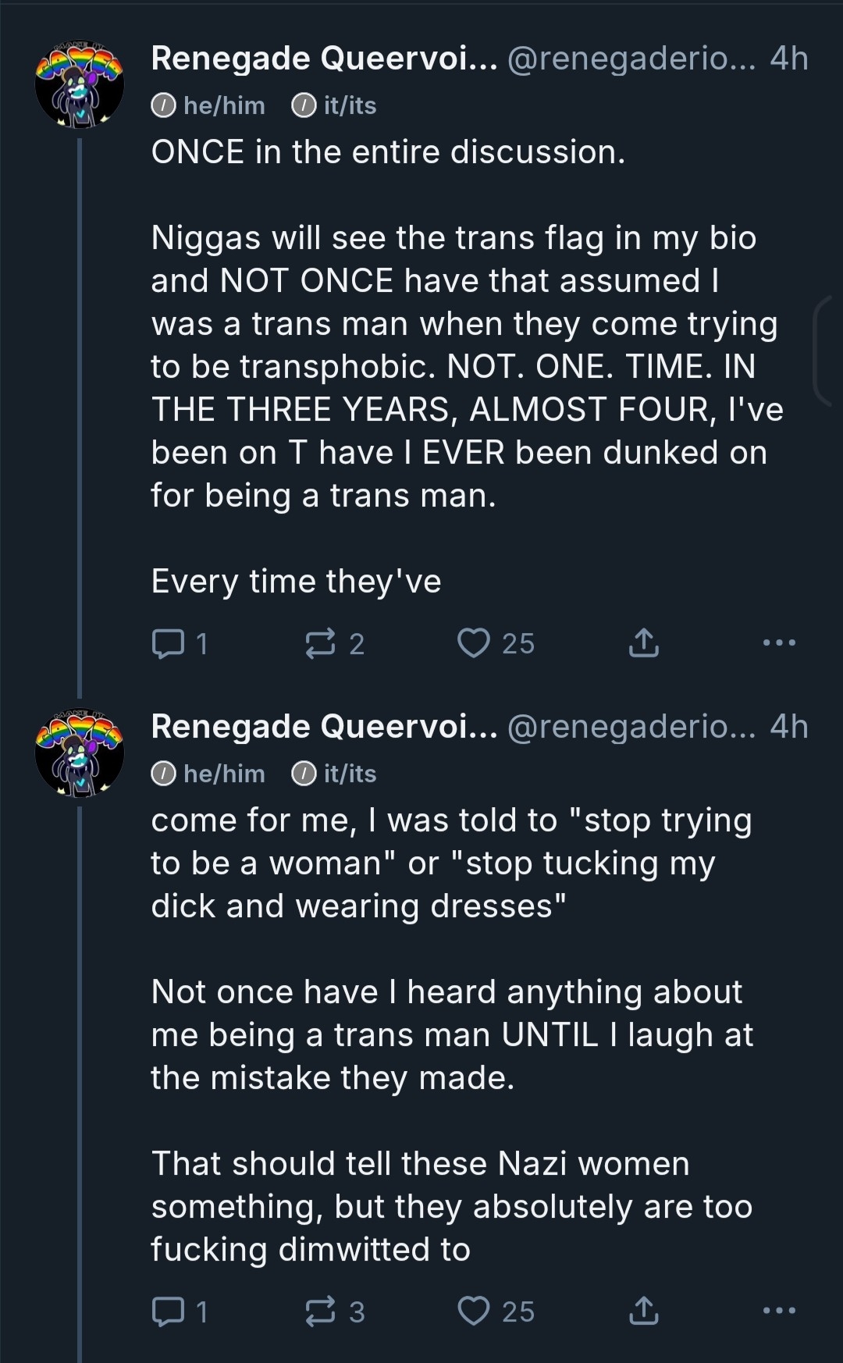Share the second post
843x1363 pixels.
pyautogui.click(x=643, y=1311)
